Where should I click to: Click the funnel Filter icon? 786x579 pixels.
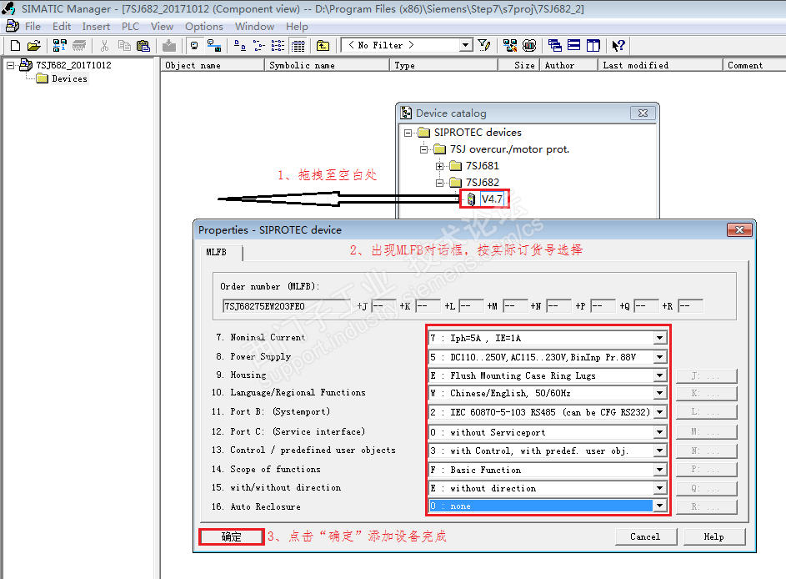coord(483,46)
